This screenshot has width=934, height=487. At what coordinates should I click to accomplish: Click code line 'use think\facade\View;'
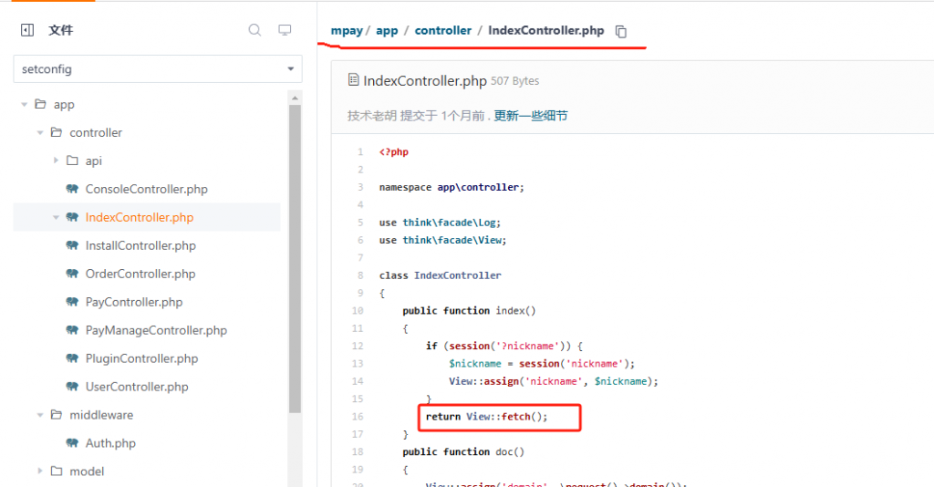(442, 240)
